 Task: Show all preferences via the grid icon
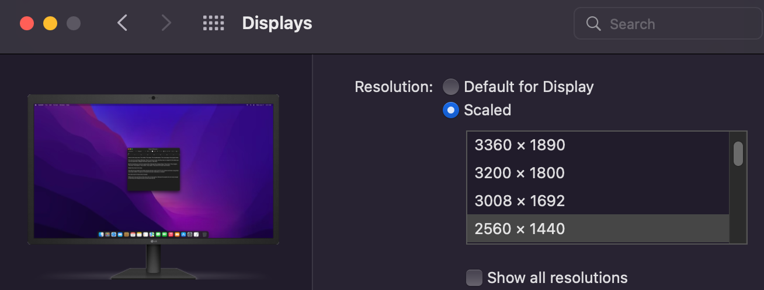(213, 23)
